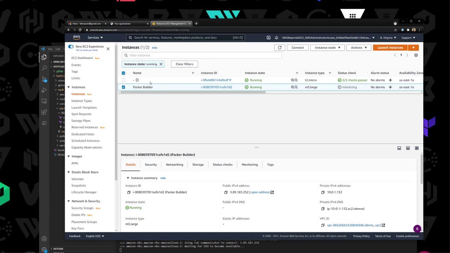Click the Clear filters button
Image resolution: width=450 pixels, height=253 pixels.
[x=184, y=64]
